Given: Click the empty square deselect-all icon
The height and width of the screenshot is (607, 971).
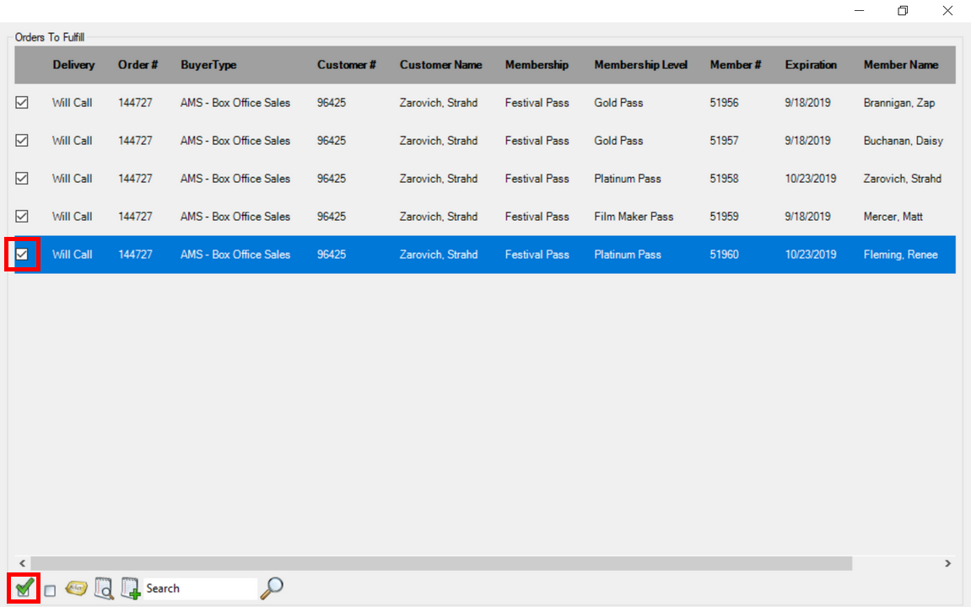Looking at the screenshot, I should pos(50,590).
